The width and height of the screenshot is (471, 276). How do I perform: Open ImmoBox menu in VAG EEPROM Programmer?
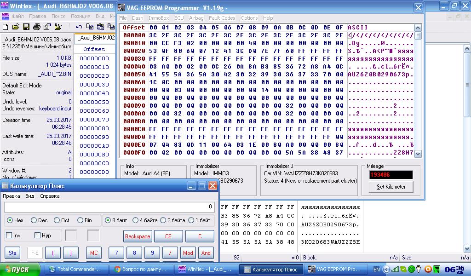point(159,18)
